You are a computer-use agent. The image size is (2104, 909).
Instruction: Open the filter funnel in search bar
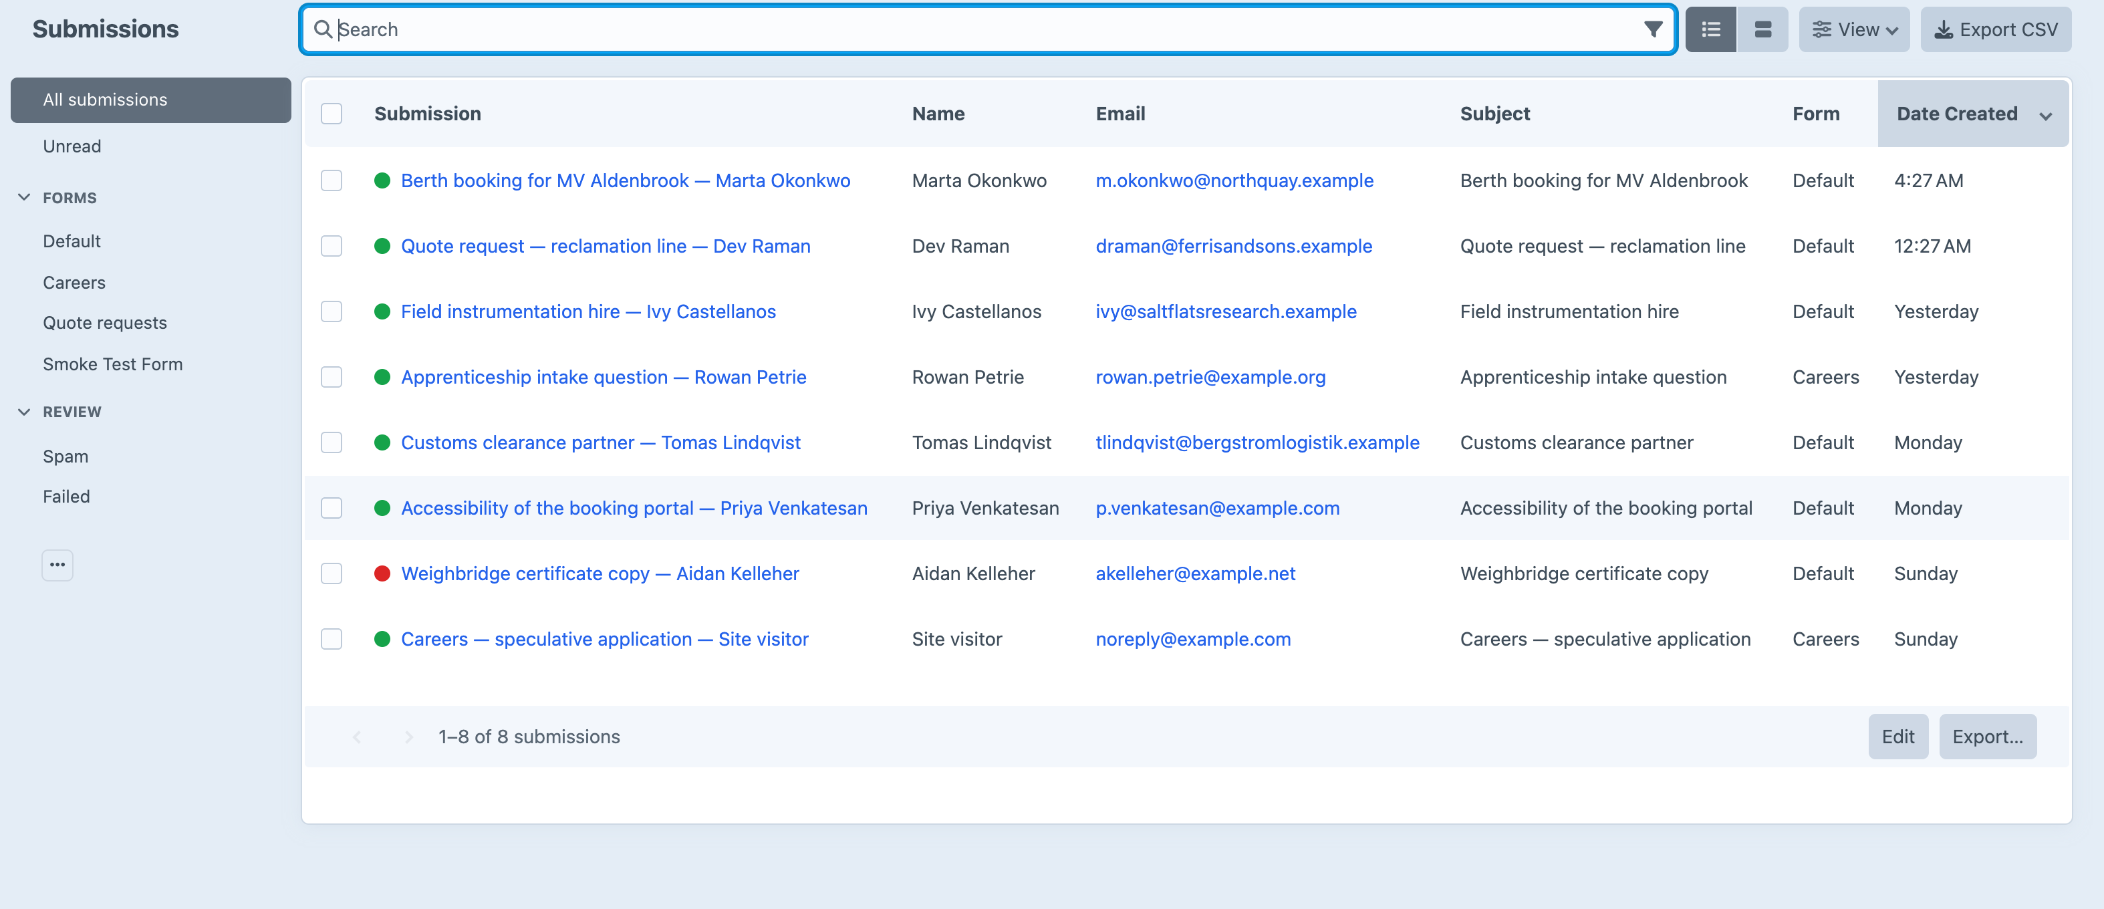pyautogui.click(x=1652, y=29)
